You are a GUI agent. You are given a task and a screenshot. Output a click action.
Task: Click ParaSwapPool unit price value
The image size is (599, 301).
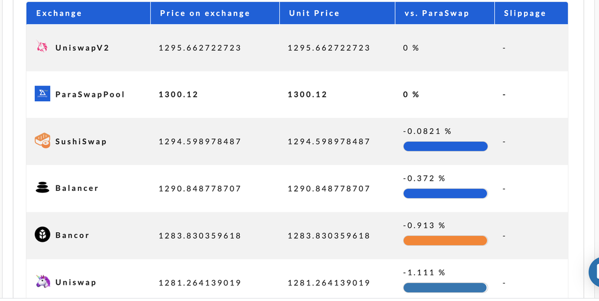pos(307,94)
